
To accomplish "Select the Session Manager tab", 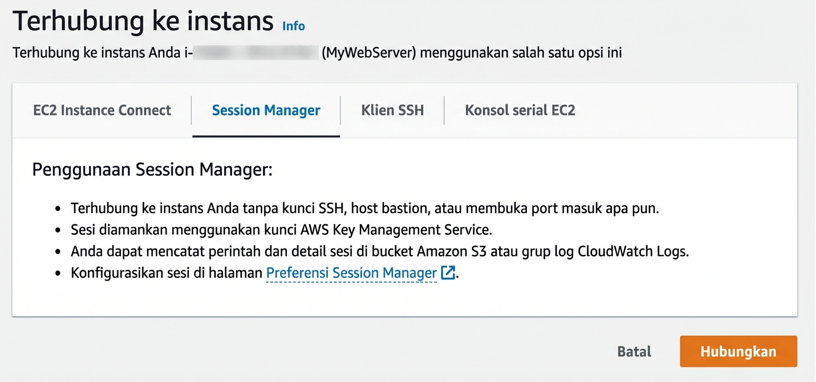I will pos(266,110).
